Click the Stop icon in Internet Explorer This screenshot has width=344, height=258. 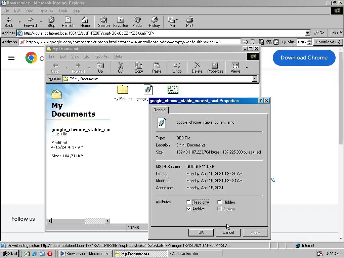(x=51, y=22)
